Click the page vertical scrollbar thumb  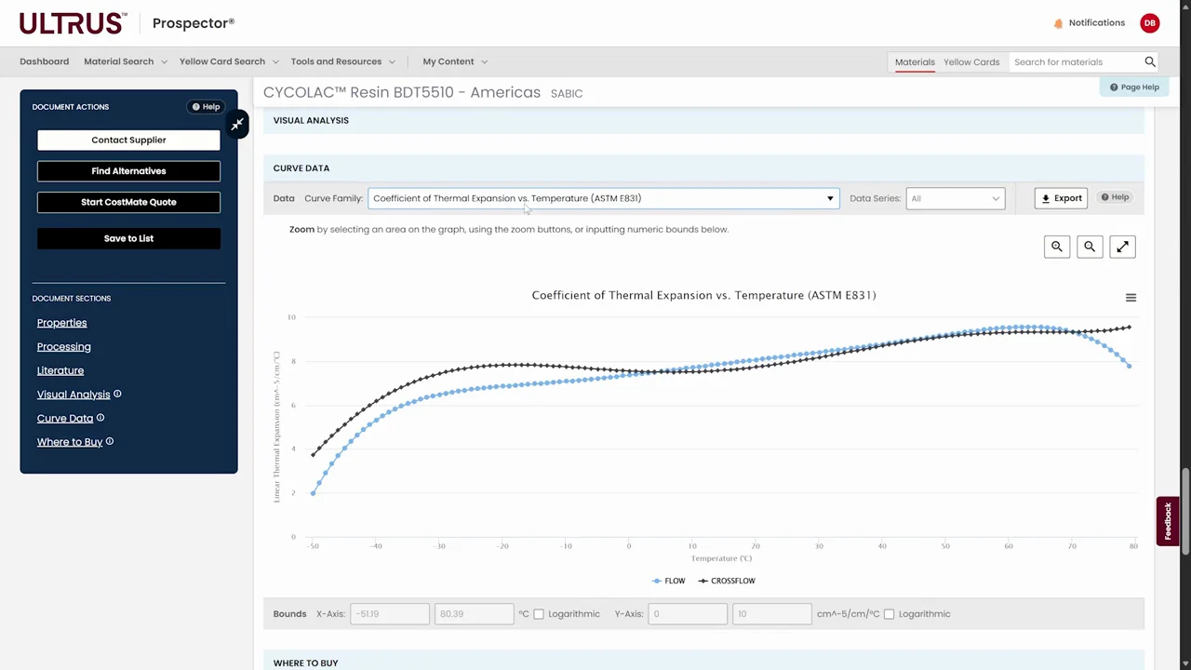pos(1185,512)
